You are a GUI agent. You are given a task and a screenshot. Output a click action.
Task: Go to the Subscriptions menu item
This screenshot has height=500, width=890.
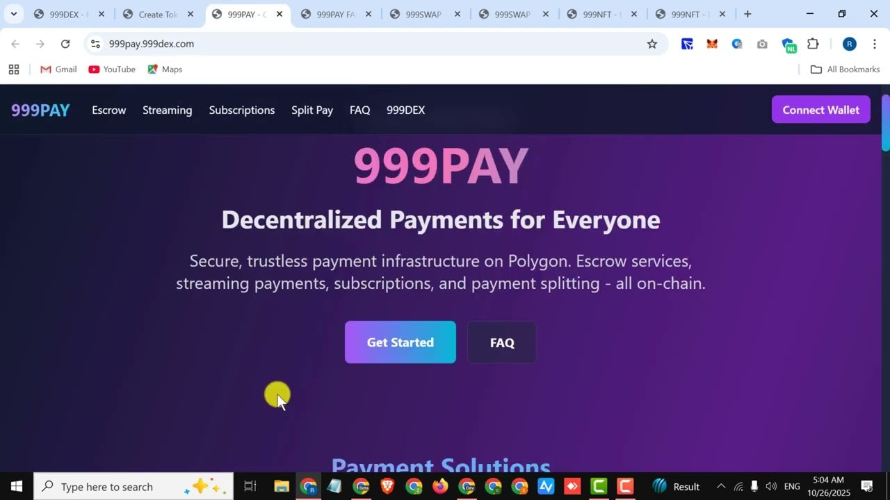pyautogui.click(x=242, y=110)
